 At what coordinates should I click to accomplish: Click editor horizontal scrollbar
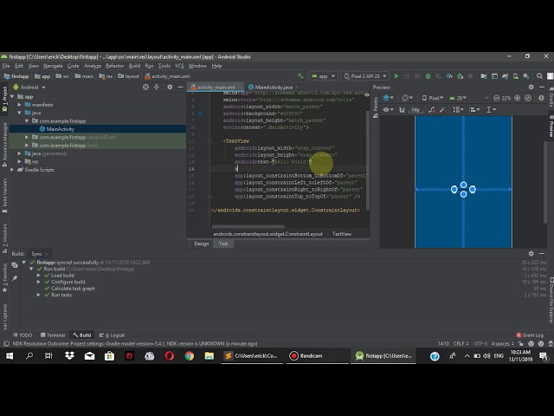pos(248,226)
